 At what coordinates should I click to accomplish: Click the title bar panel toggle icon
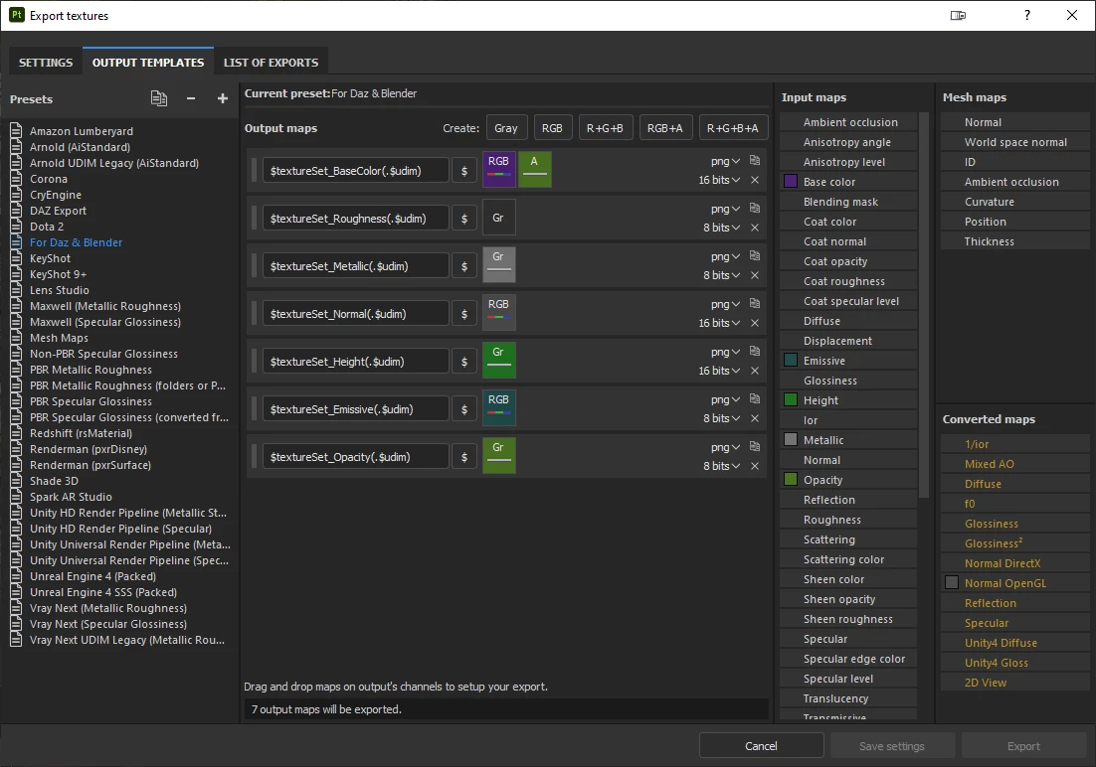pyautogui.click(x=958, y=15)
